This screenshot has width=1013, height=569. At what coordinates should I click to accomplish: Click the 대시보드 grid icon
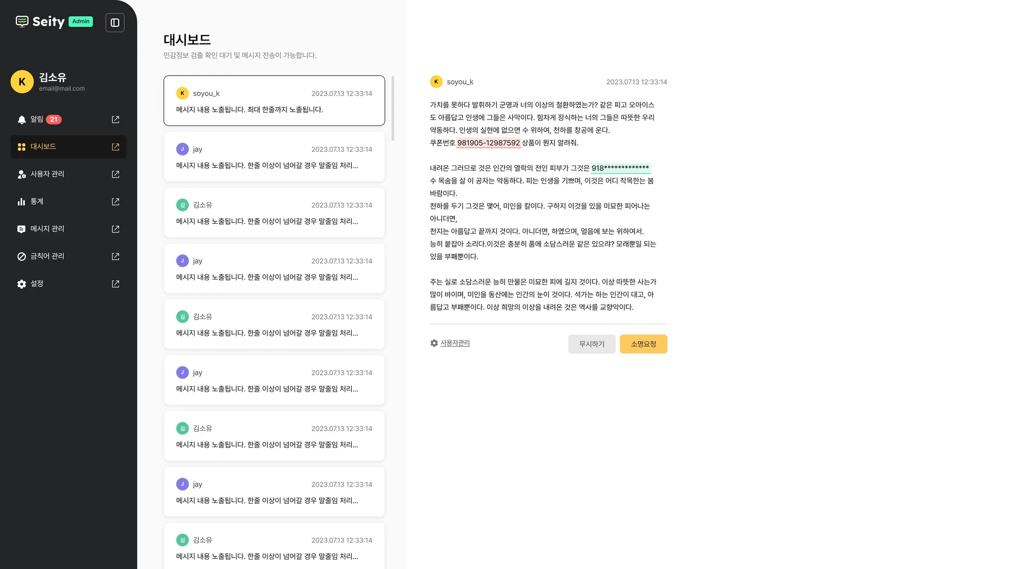click(22, 147)
